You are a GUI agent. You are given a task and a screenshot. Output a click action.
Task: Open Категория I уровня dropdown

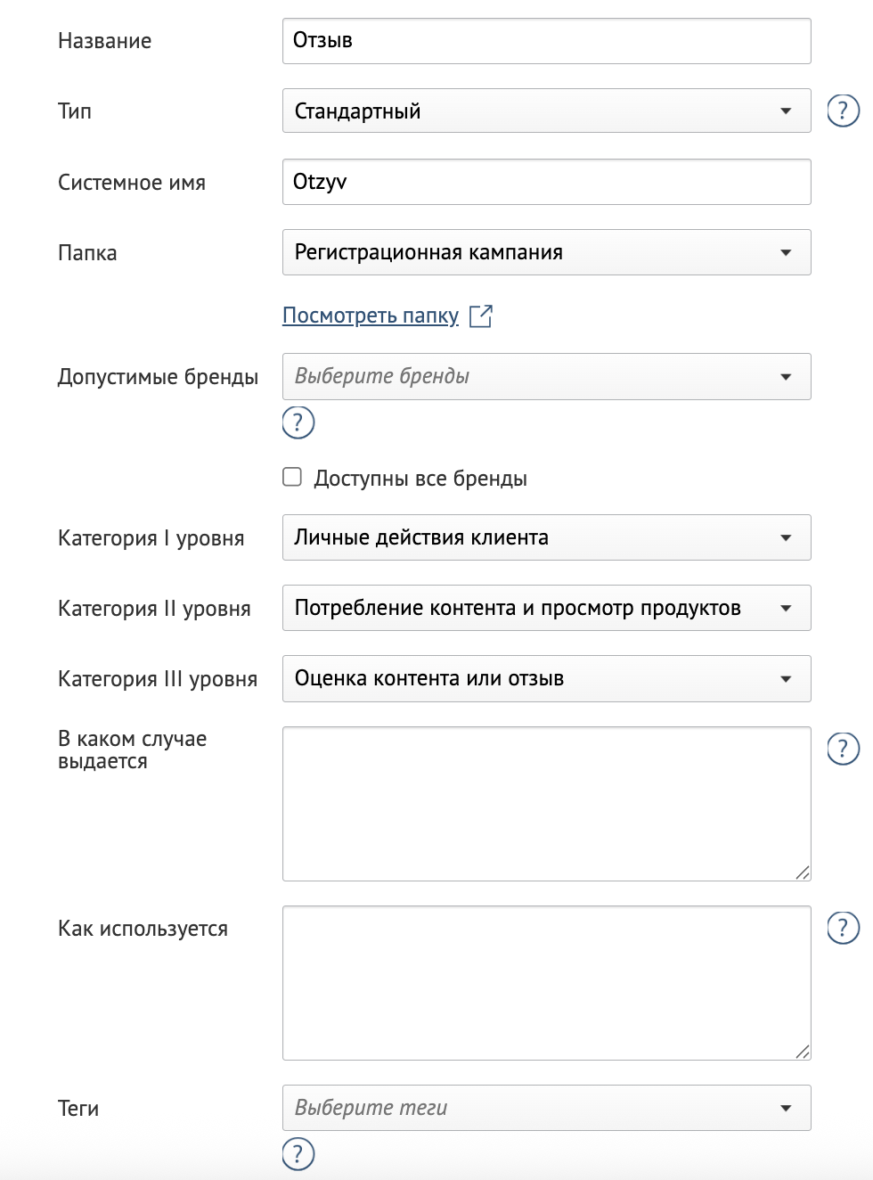tap(547, 537)
